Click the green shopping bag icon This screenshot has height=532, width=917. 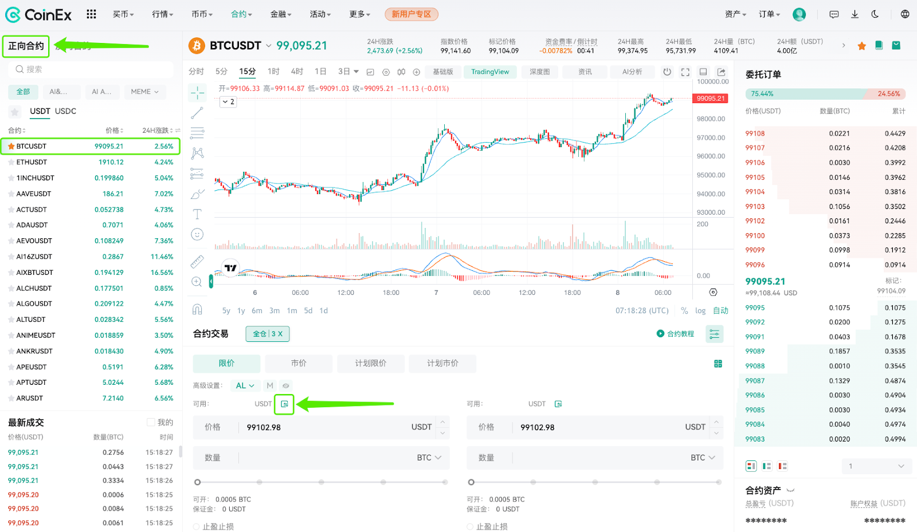pos(896,45)
